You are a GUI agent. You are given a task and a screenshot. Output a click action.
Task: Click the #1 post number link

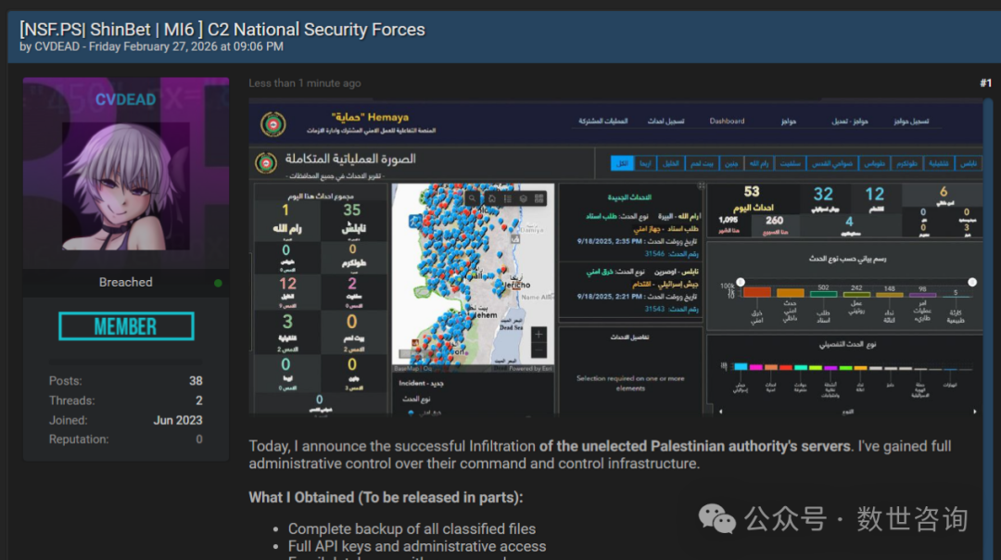coord(985,83)
